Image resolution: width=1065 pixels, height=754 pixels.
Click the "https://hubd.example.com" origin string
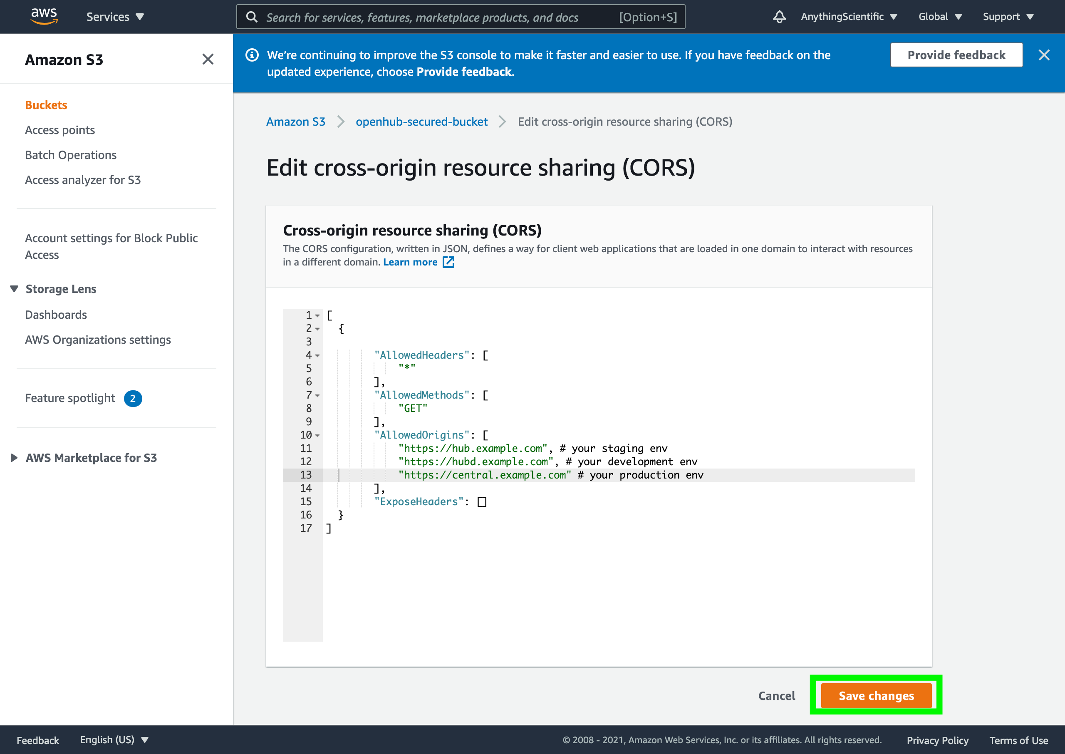coord(476,462)
